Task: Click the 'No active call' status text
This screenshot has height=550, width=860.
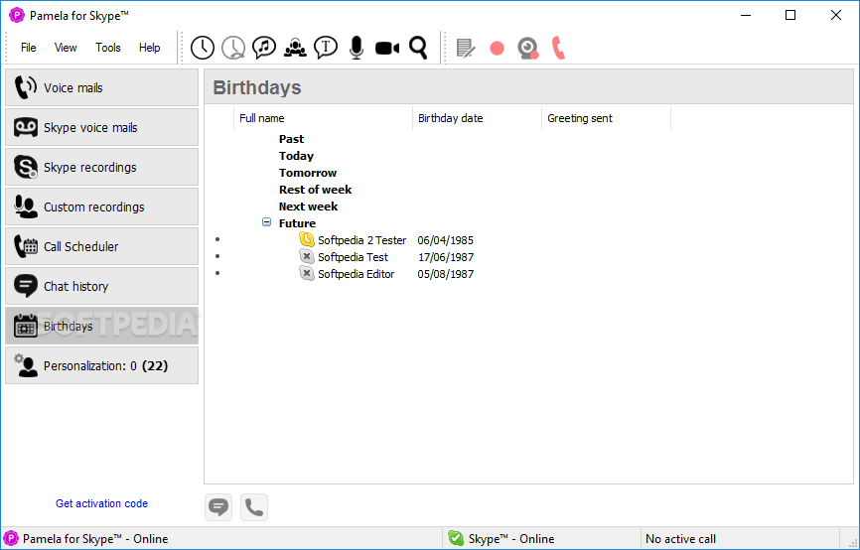Action: click(x=680, y=539)
